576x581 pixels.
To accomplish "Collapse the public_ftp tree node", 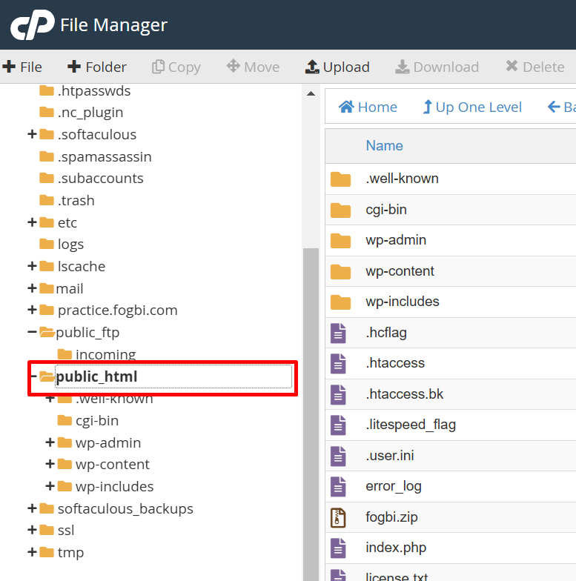I will pyautogui.click(x=32, y=332).
